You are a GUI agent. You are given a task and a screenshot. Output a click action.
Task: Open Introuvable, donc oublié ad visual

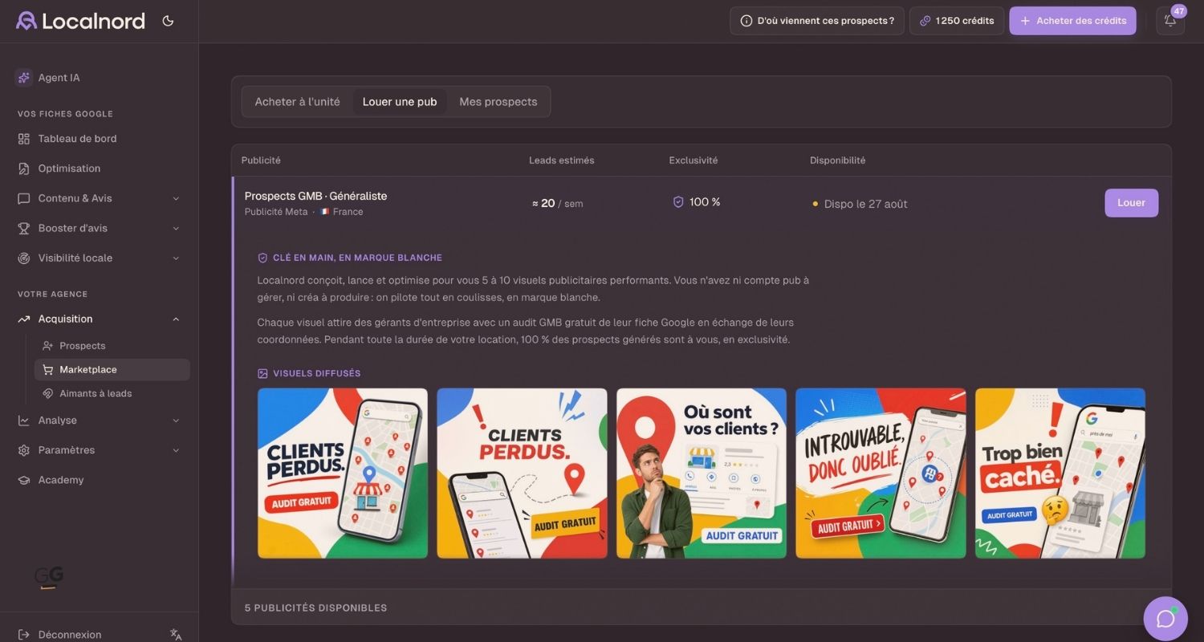click(881, 473)
